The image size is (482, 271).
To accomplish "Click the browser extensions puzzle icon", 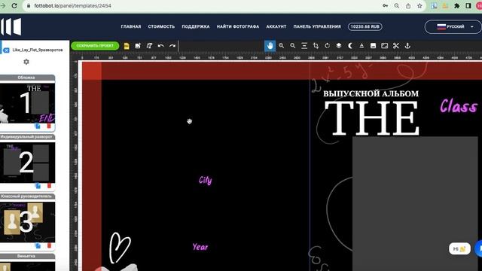I will [457, 6].
